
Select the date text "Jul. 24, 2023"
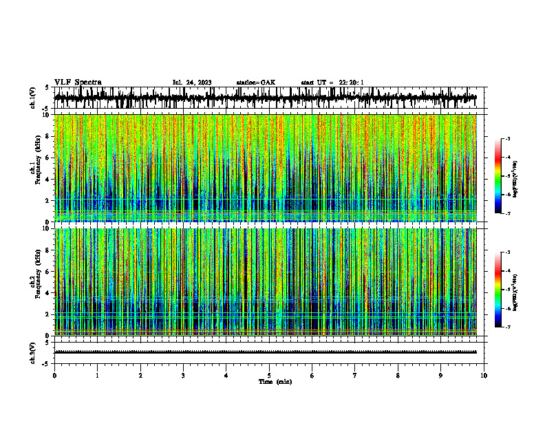pyautogui.click(x=192, y=83)
